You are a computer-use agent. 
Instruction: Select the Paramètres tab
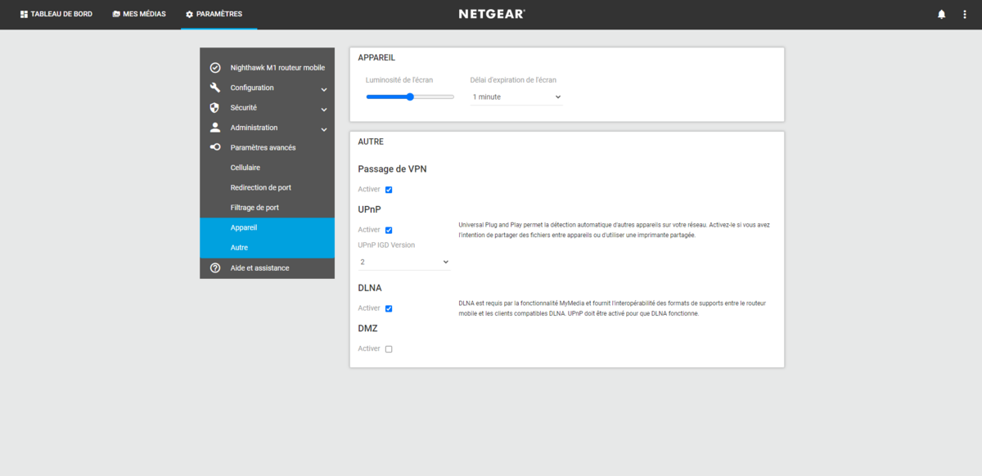tap(218, 14)
